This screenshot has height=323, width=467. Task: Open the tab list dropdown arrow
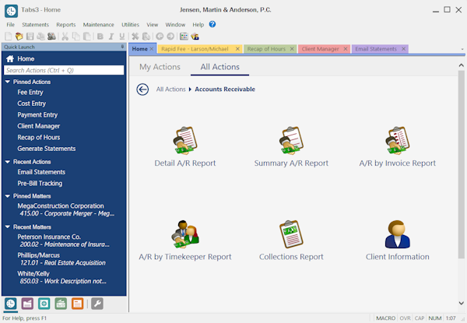[x=462, y=49]
